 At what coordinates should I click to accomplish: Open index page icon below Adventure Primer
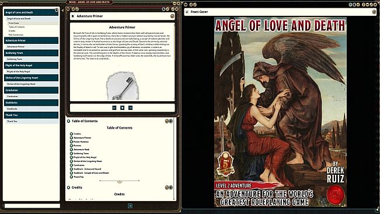[x=122, y=108]
